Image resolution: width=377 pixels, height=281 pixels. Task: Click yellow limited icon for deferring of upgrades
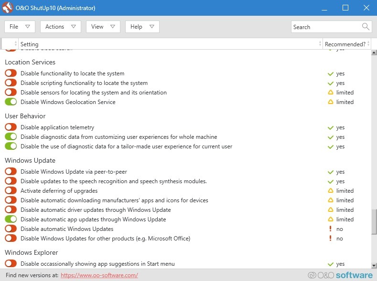tap(331, 190)
